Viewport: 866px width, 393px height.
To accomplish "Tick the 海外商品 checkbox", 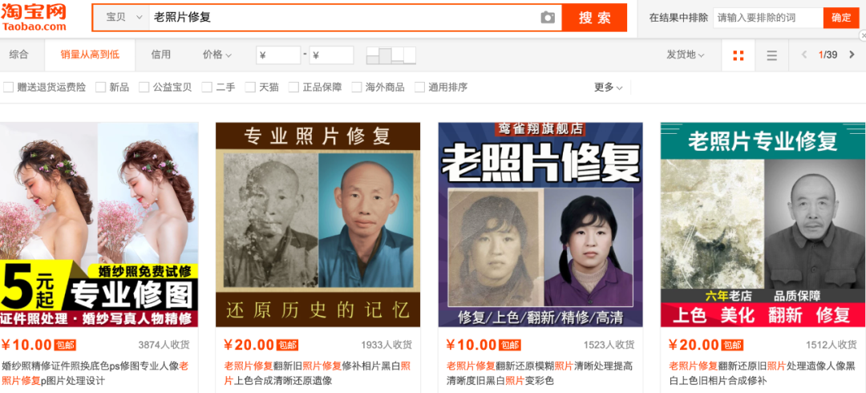I will 357,87.
